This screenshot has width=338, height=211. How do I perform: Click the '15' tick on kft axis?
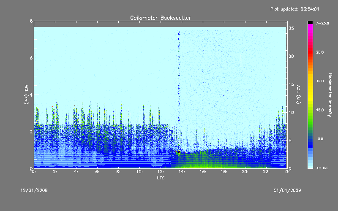click(292, 84)
